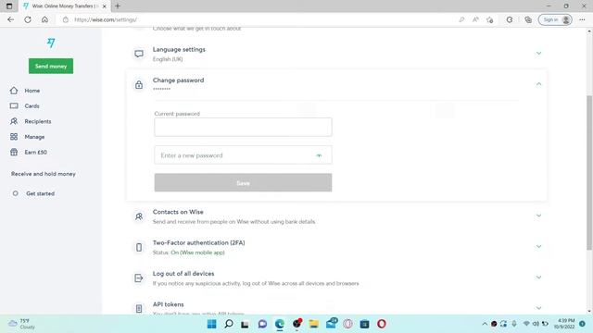Open Language settings heading
This screenshot has height=333, width=593.
click(179, 49)
